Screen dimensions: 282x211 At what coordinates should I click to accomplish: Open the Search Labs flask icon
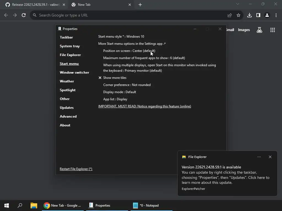[259, 30]
